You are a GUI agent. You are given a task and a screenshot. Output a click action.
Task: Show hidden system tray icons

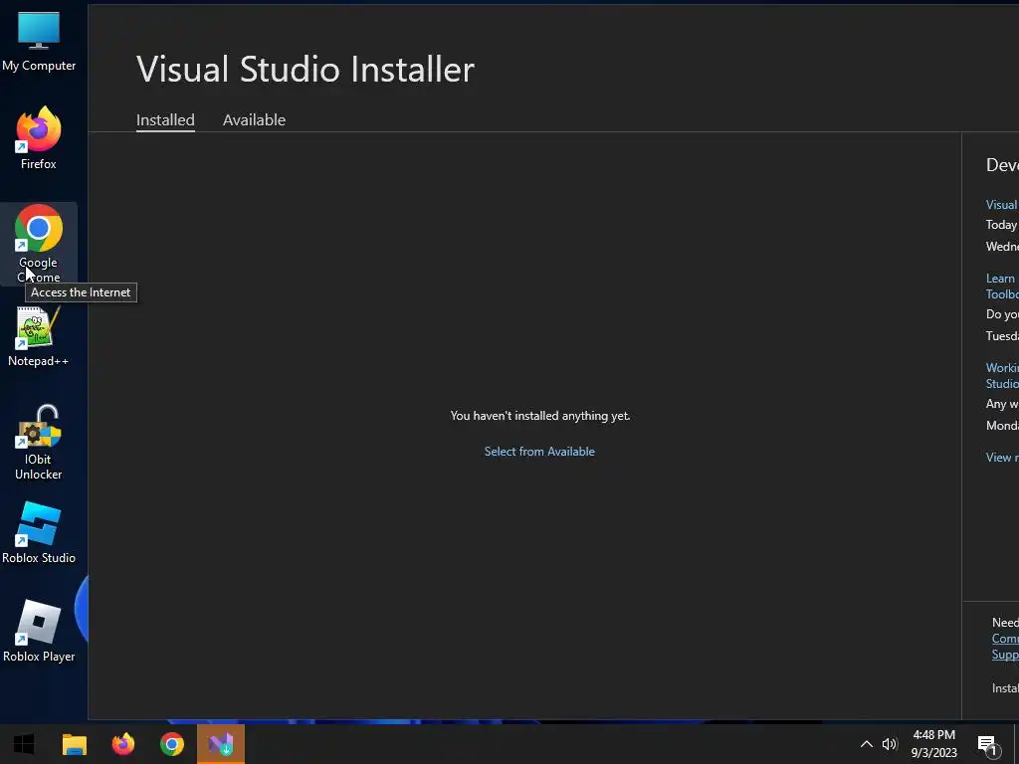coord(867,744)
